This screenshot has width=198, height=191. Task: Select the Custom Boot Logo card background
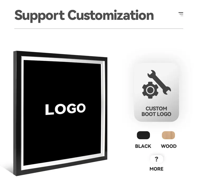(x=157, y=92)
